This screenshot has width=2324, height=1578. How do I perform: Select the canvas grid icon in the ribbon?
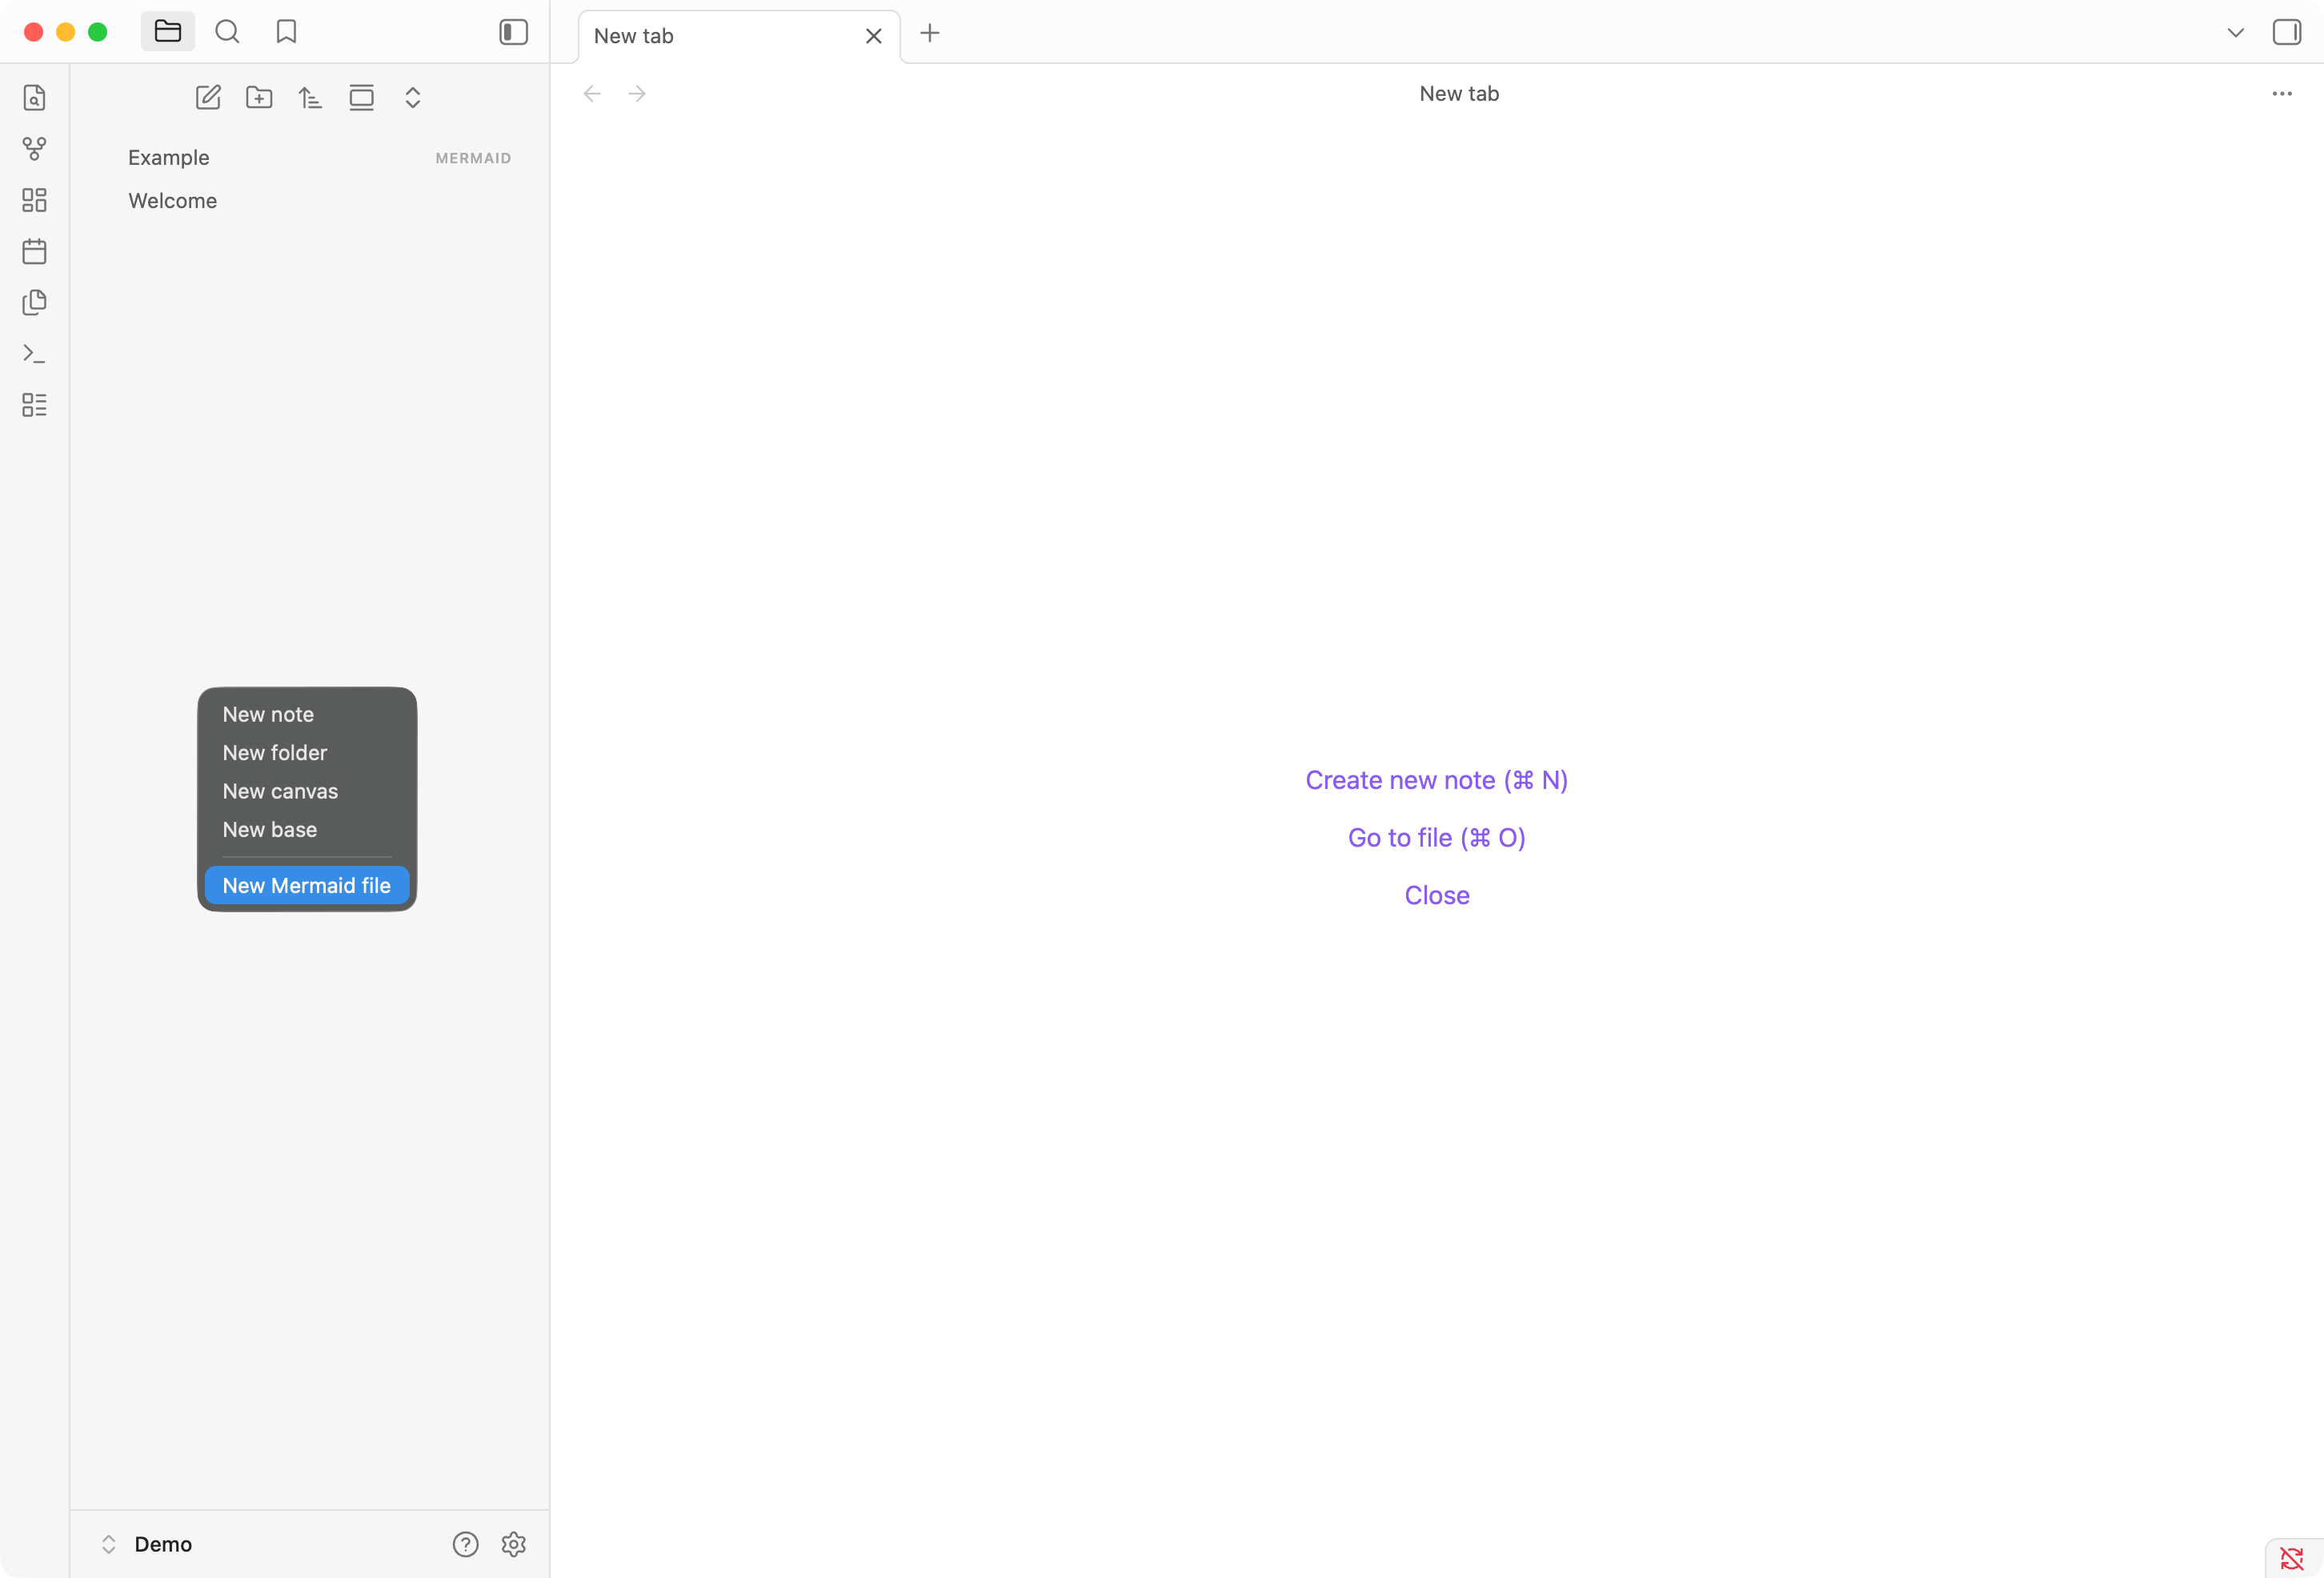click(x=34, y=200)
